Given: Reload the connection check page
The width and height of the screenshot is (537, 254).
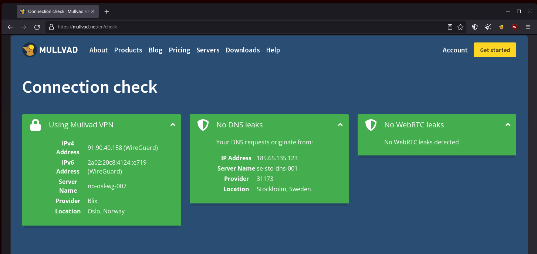Looking at the screenshot, I should tap(37, 27).
